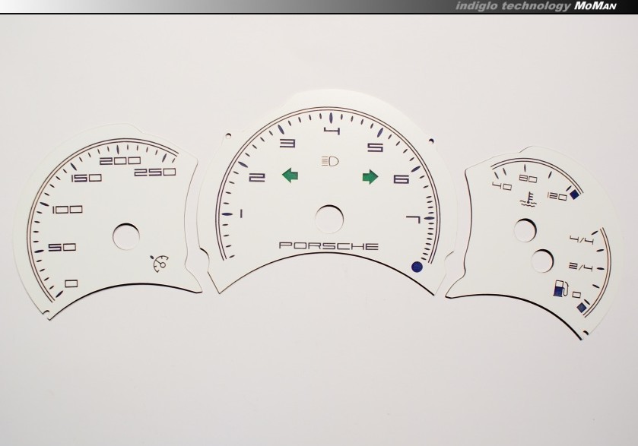638x446 pixels.
Task: Click the blue dot on tachometer
Action: tap(416, 267)
